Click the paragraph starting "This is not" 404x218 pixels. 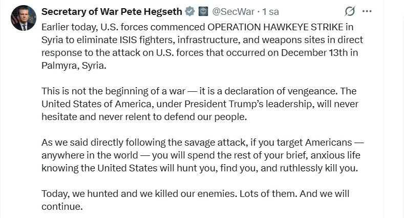click(x=200, y=104)
